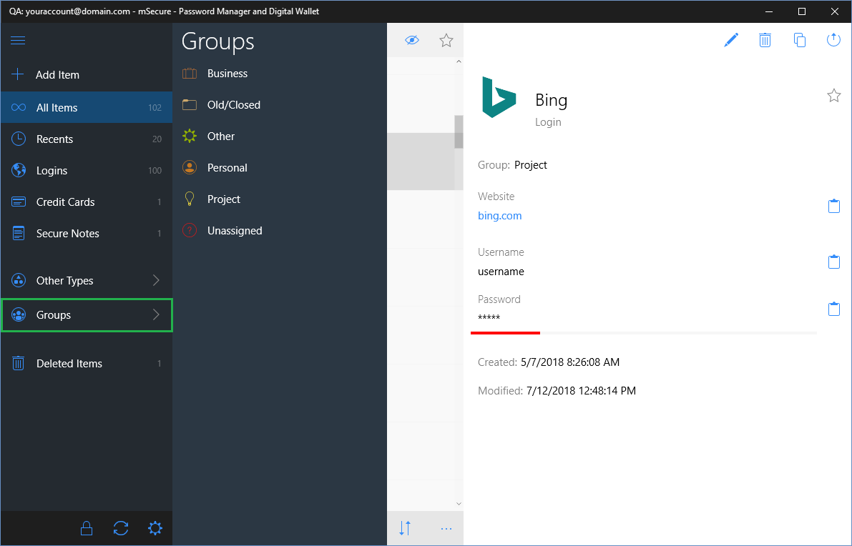This screenshot has height=546, width=852.
Task: Copy Password to clipboard
Action: pos(834,309)
